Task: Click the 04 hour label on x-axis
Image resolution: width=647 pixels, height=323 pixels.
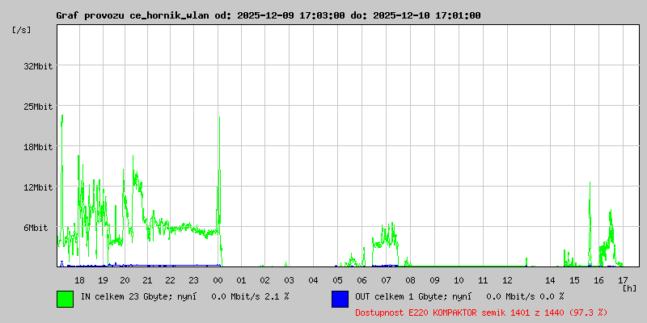Action: click(x=314, y=280)
